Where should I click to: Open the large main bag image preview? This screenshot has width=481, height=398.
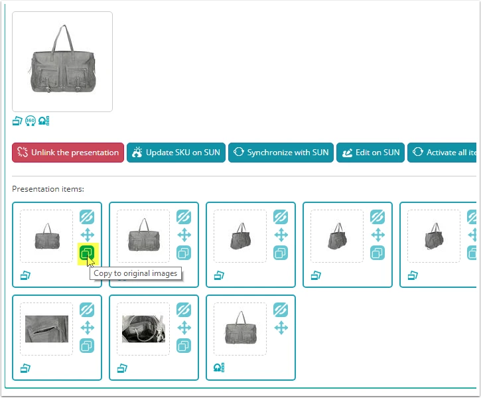tap(62, 62)
